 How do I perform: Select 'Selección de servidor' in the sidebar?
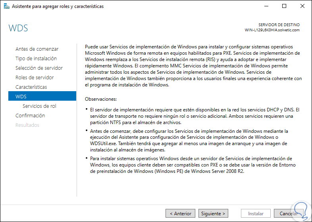coord(39,68)
